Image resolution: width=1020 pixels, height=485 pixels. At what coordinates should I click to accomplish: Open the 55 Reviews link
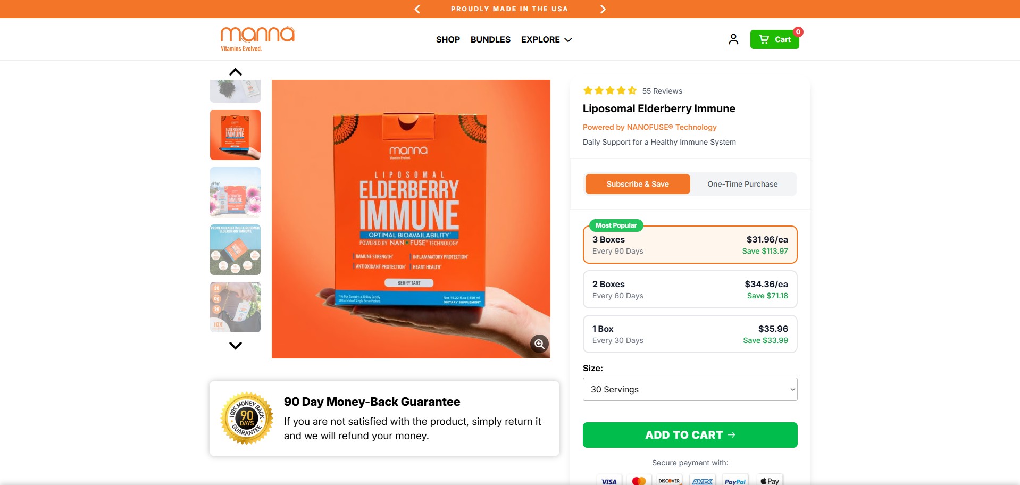tap(662, 91)
